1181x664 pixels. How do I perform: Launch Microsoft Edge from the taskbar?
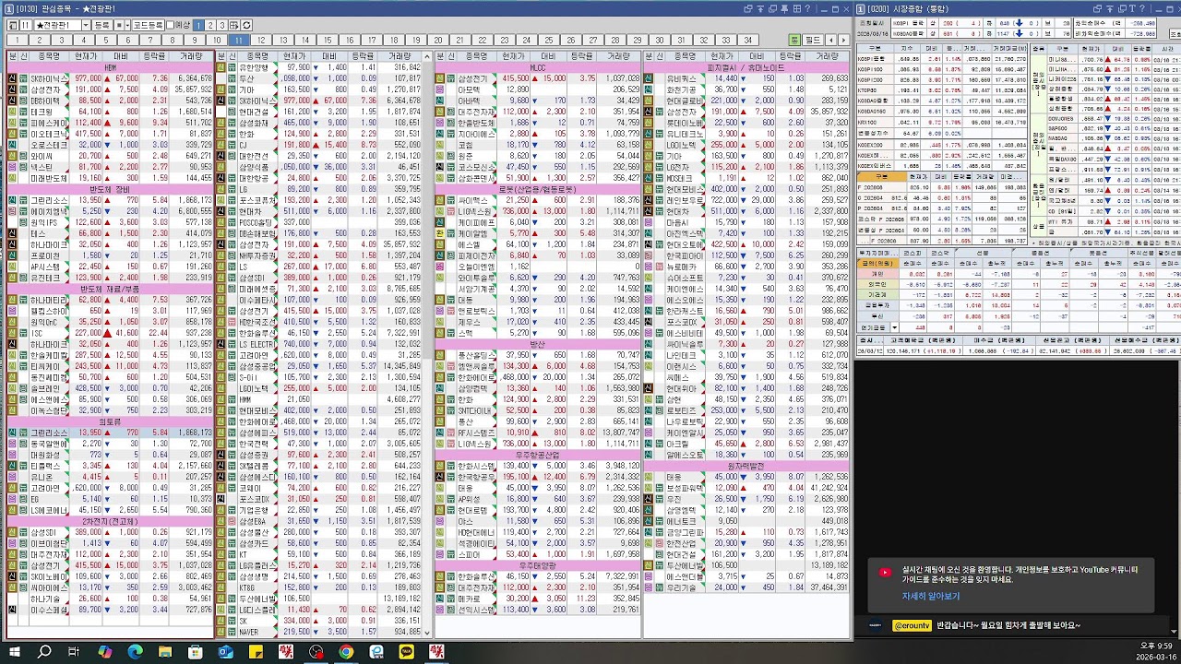point(136,652)
